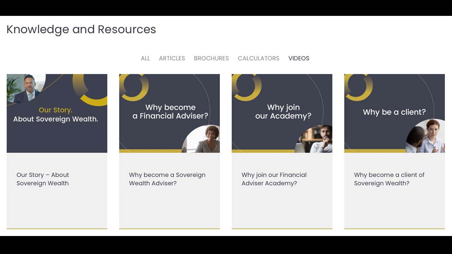The width and height of the screenshot is (452, 254).
Task: Click the red-haired woman photo on client card
Action: (425, 136)
